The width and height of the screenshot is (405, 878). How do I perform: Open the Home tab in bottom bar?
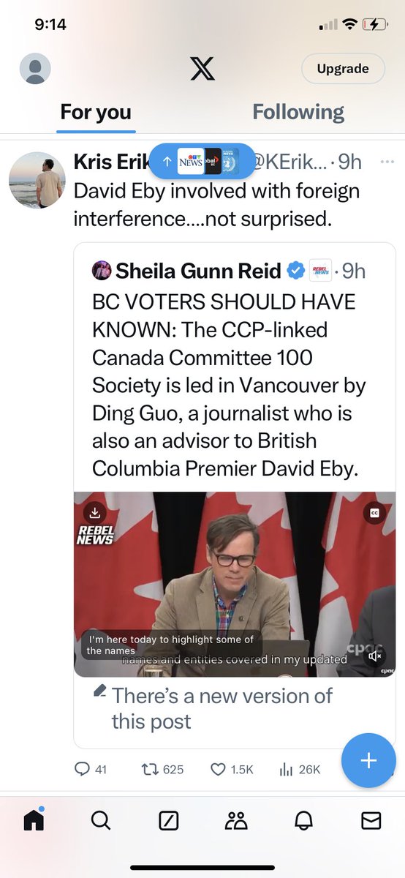tap(34, 821)
